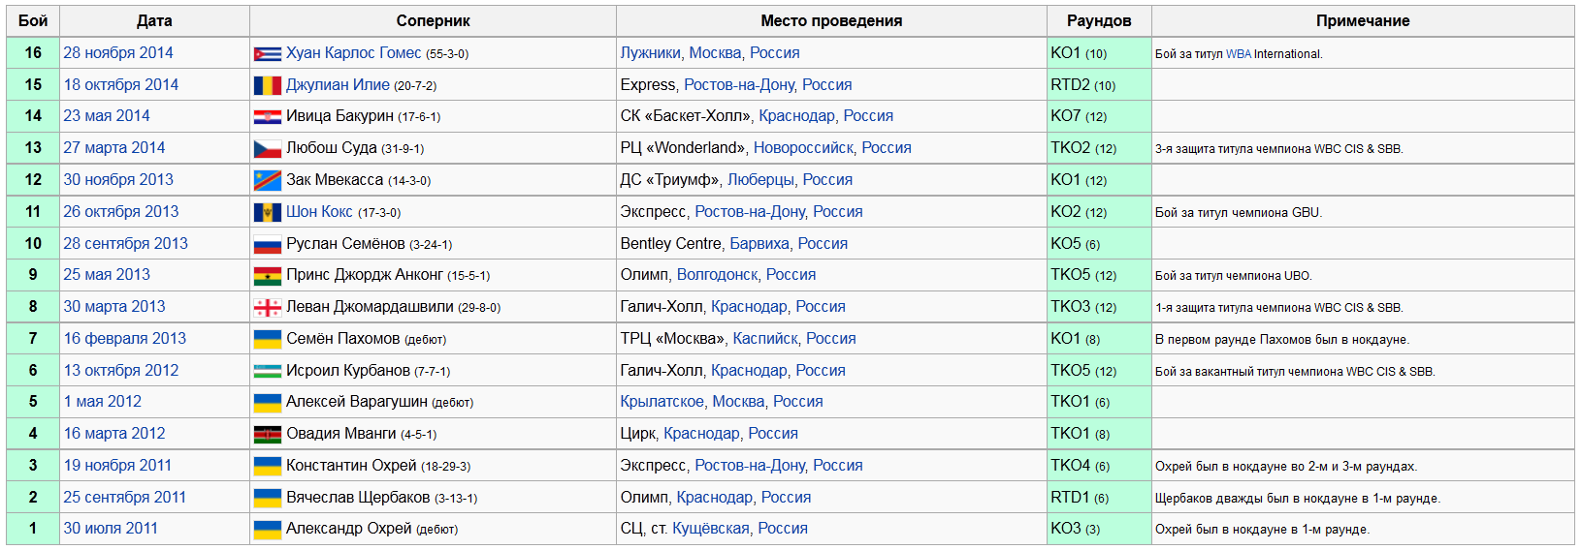Follow the Кущёвская link in the first fight
1582x550 pixels.
coord(710,529)
